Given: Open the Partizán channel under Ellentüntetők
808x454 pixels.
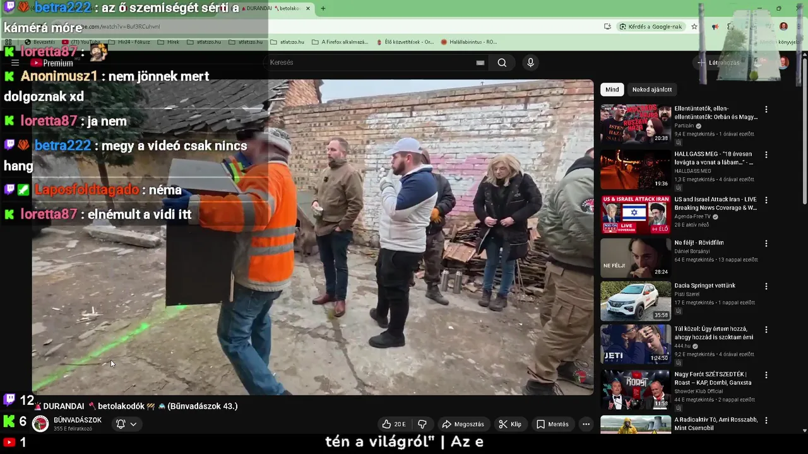Looking at the screenshot, I should pos(684,125).
